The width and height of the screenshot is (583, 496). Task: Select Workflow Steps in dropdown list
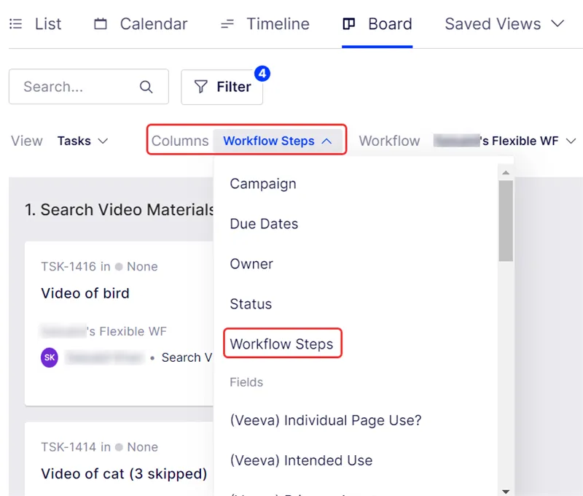pos(282,344)
